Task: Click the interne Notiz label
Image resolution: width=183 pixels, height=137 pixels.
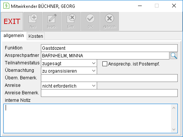Action: [18, 100]
